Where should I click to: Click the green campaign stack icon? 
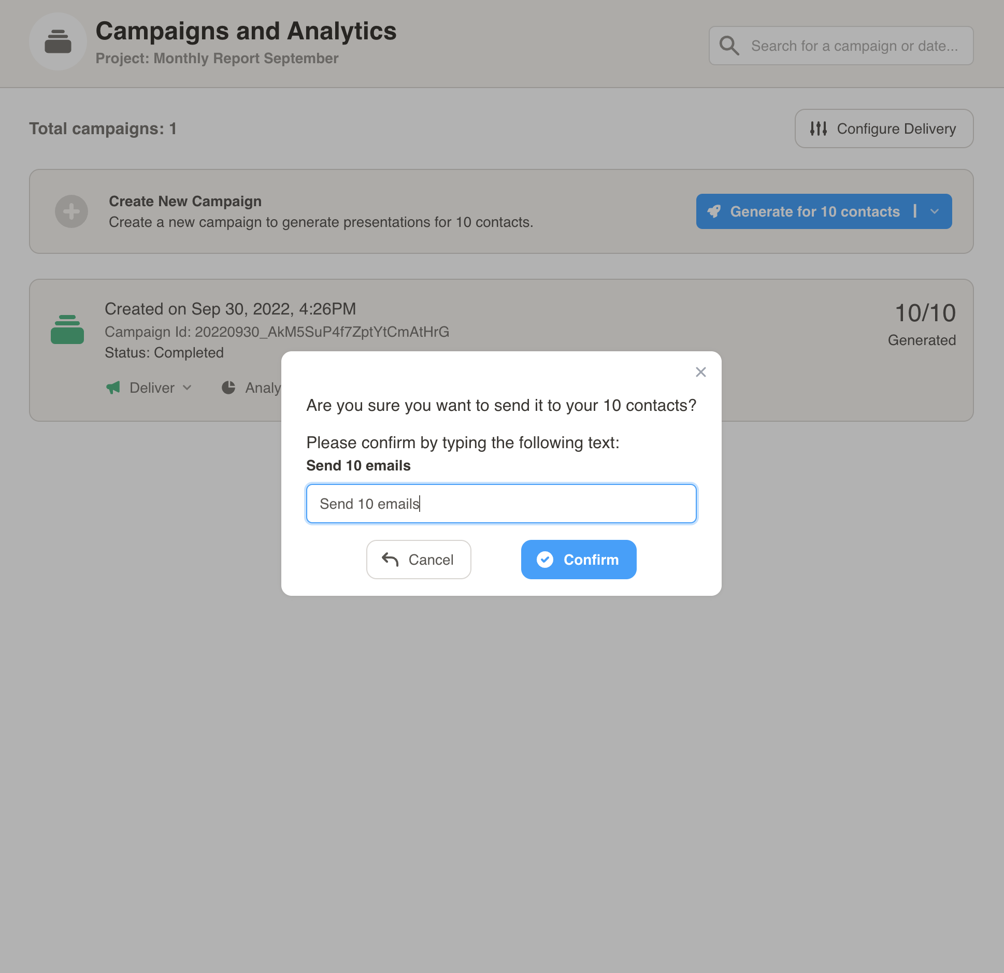click(x=67, y=330)
